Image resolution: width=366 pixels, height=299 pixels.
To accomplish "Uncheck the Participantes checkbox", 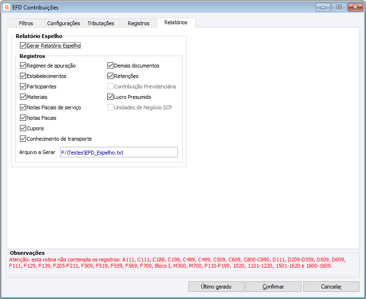I will pyautogui.click(x=23, y=87).
